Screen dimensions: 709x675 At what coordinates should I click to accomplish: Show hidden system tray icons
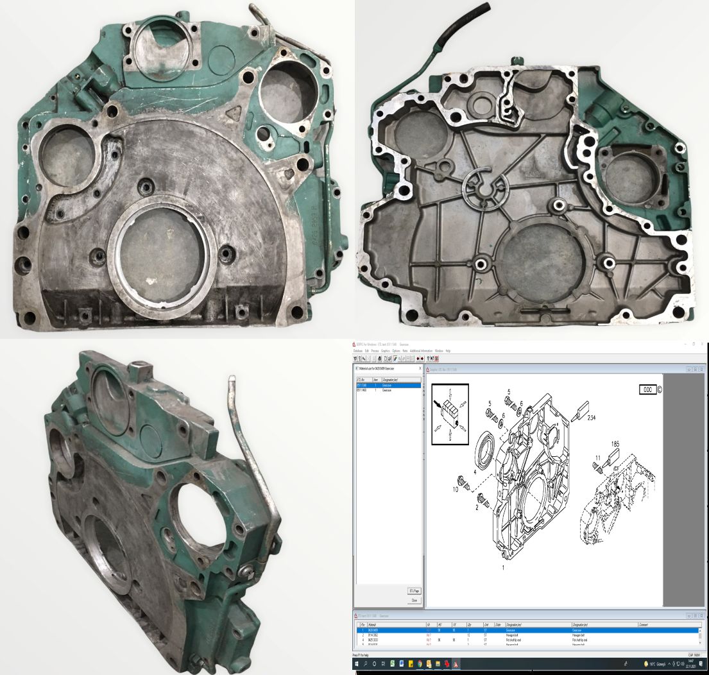669,663
